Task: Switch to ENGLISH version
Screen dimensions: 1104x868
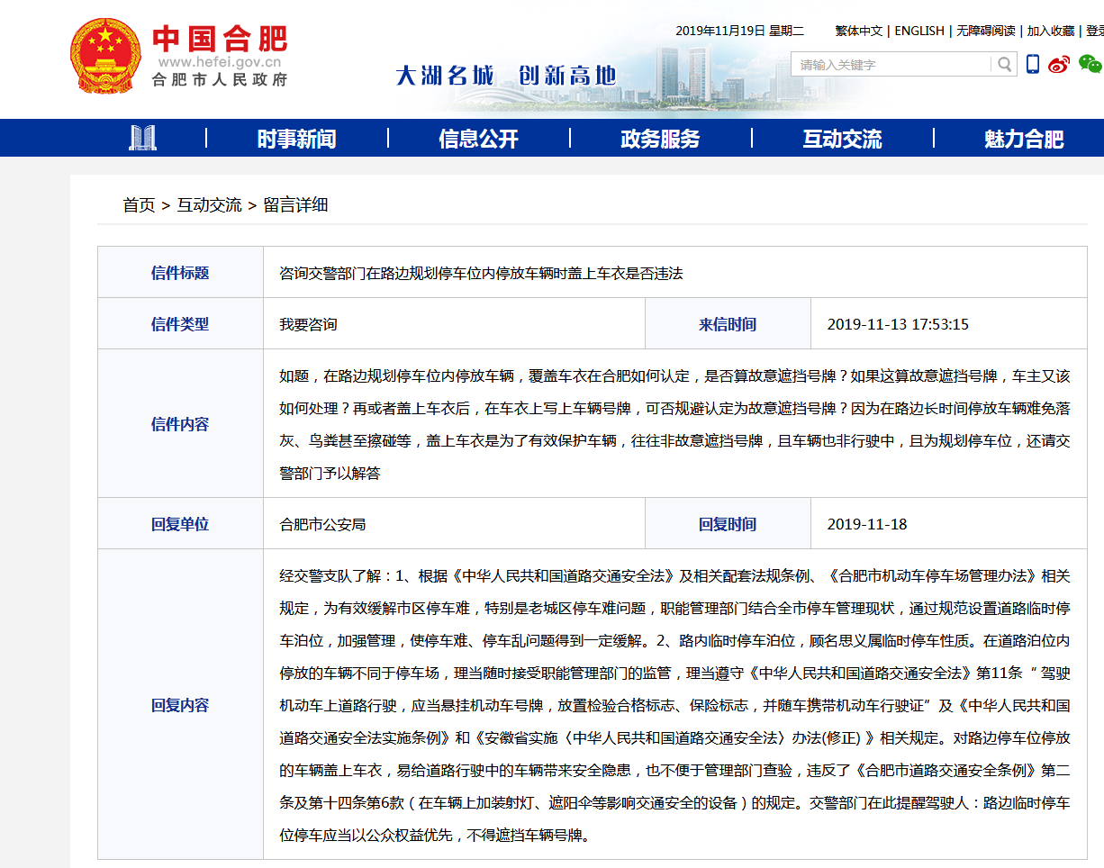Action: (x=919, y=31)
